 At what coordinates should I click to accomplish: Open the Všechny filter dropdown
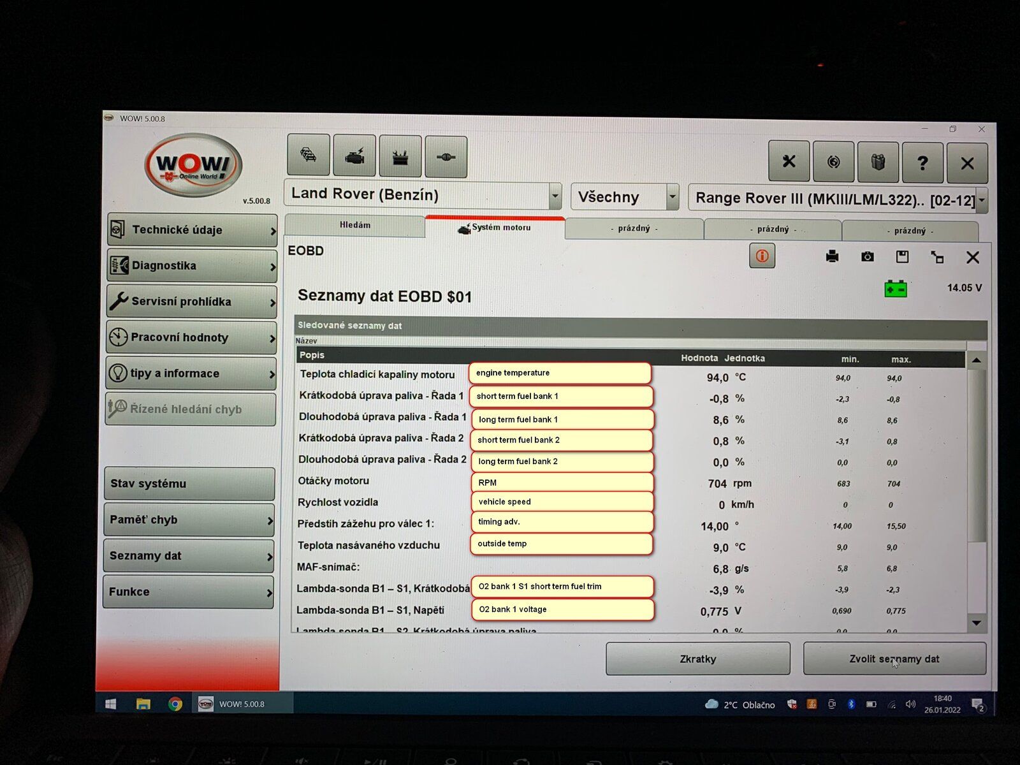[625, 197]
